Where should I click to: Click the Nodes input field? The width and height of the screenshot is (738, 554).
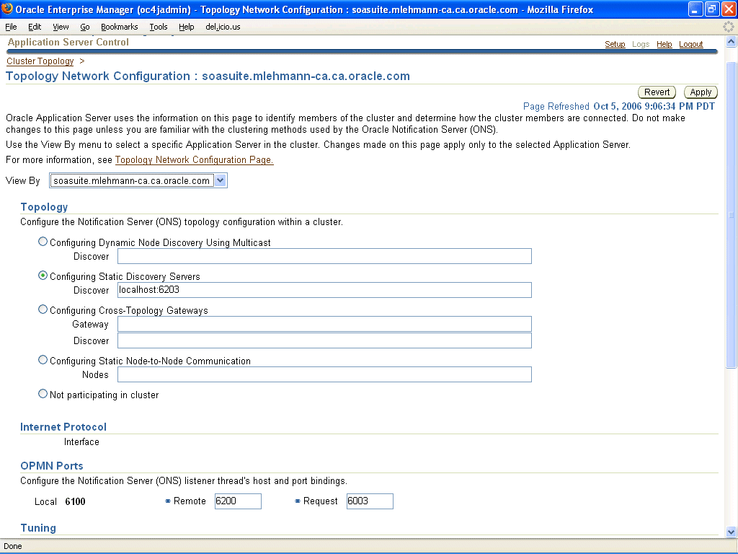click(x=324, y=374)
